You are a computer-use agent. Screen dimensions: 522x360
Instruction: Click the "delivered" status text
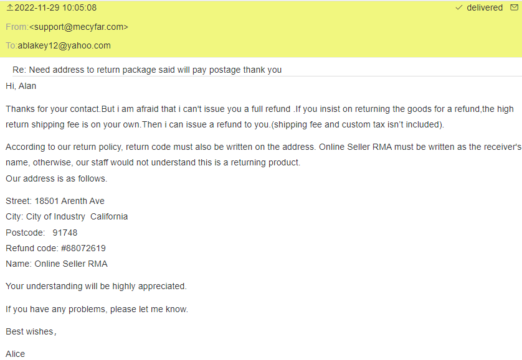pos(485,8)
